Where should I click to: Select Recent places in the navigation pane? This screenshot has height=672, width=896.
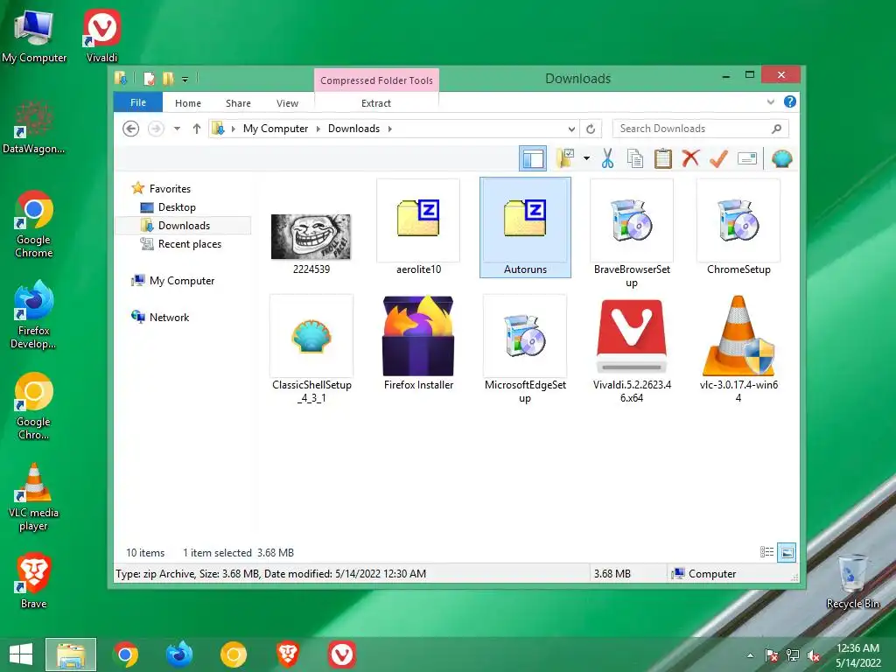pos(189,244)
